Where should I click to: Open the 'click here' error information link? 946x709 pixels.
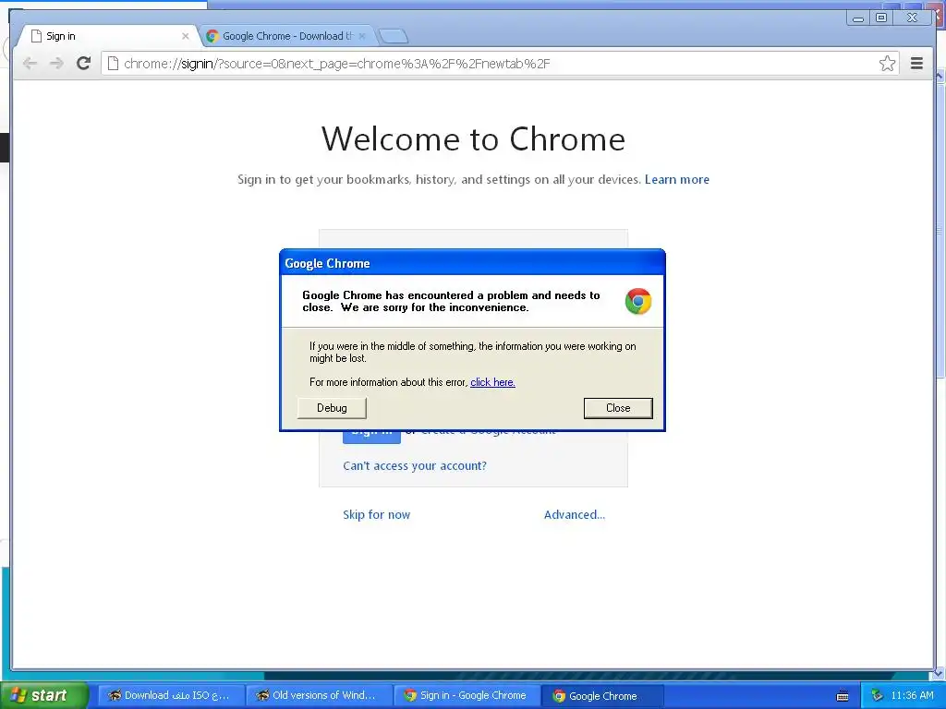(x=492, y=382)
